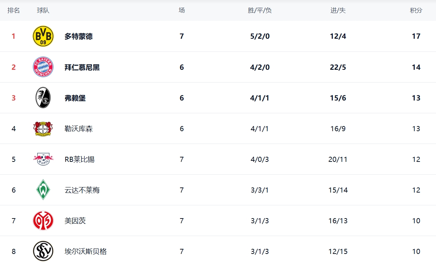436x266 pixels.
Task: Click the 球队 column header
Action: (43, 10)
